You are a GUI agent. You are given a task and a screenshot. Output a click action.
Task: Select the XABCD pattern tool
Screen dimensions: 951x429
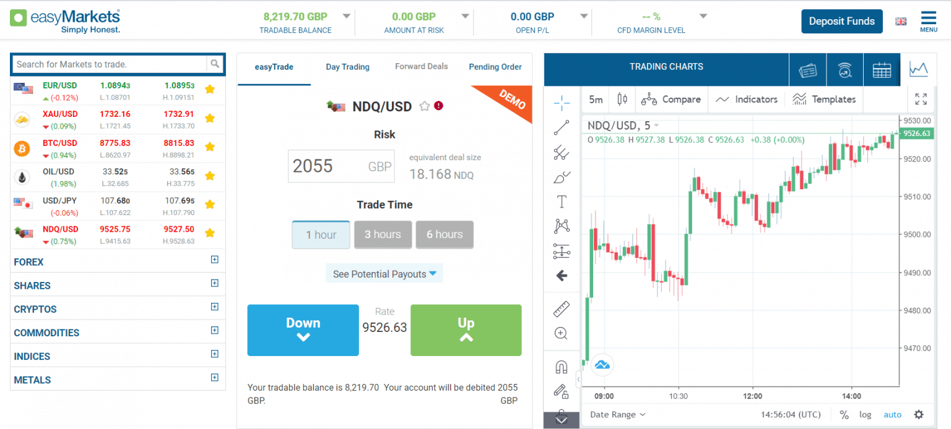click(x=562, y=226)
